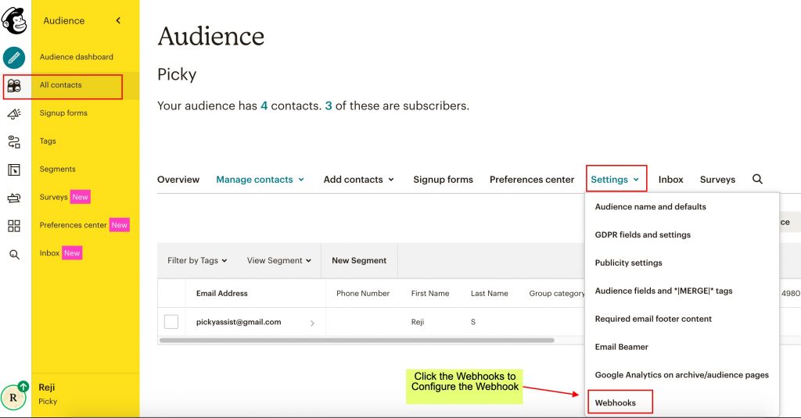Click the 4 contacts count link
This screenshot has height=418, width=801.
pyautogui.click(x=264, y=106)
